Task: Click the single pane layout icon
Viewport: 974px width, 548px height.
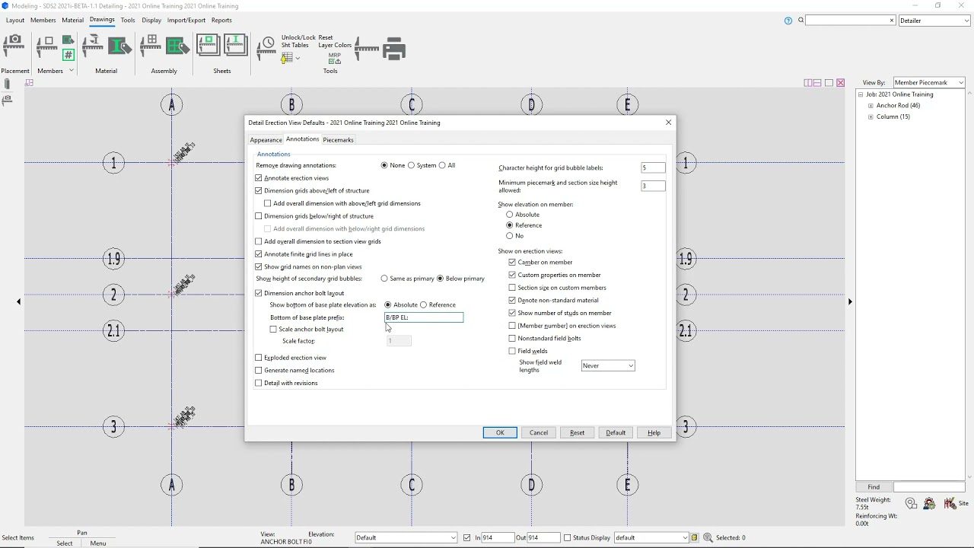Action: pyautogui.click(x=829, y=82)
